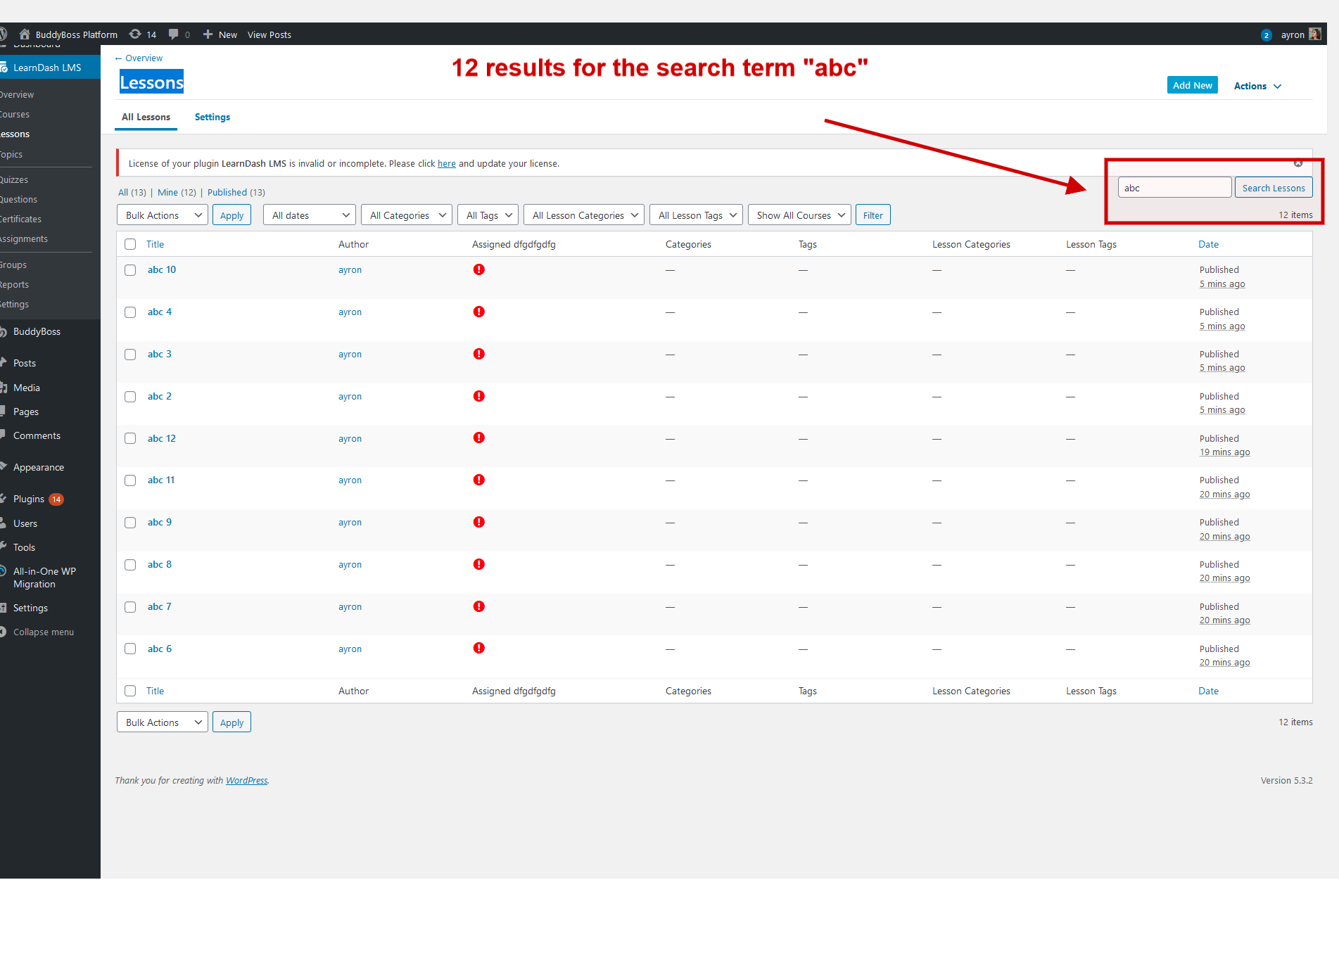Open the All Tags dropdown
Viewport: 1339px width, 963px height.
[x=488, y=215]
